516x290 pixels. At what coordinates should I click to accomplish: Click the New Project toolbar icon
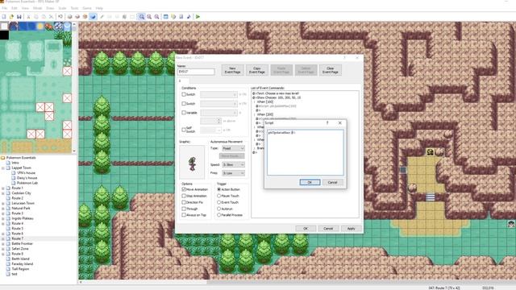click(x=4, y=16)
